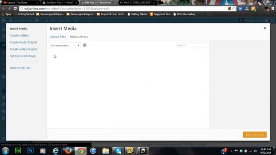Click the Insert into post button

click(x=255, y=135)
